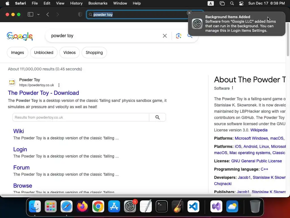Go forward to next page
This screenshot has height=218, width=290.
click(57, 14)
